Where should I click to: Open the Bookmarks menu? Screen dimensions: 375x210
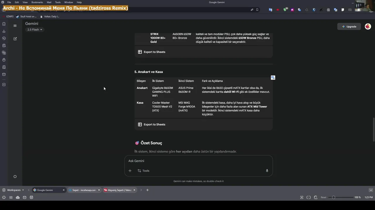[x=37, y=2]
